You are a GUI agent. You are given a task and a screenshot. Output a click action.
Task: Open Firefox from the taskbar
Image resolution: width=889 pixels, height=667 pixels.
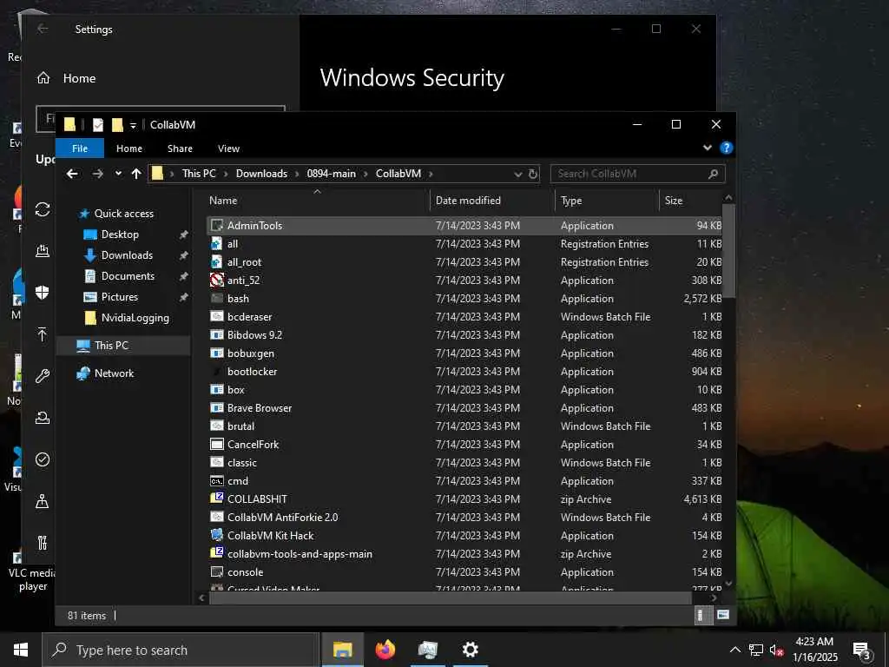[x=385, y=650]
